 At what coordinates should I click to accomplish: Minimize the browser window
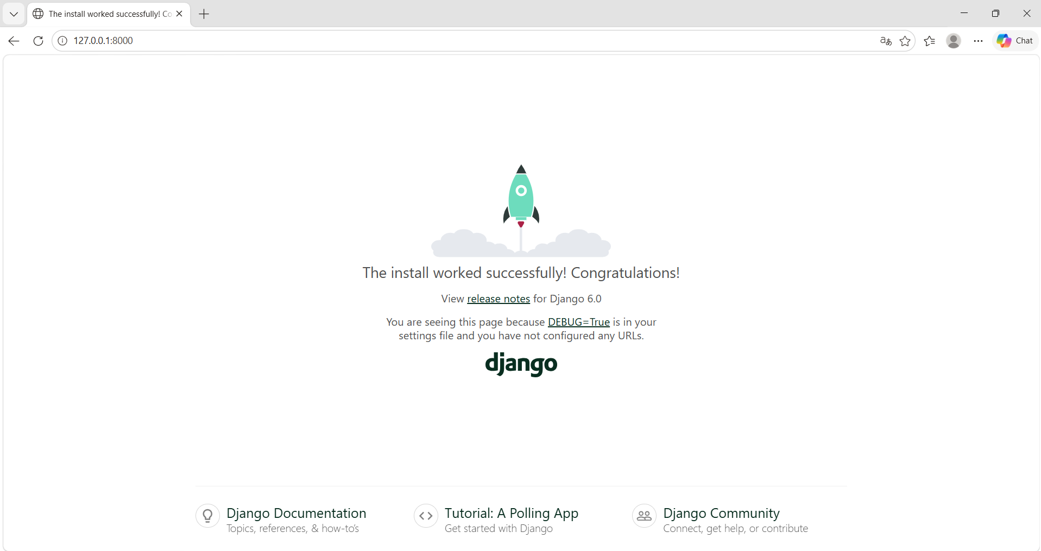[x=964, y=14]
